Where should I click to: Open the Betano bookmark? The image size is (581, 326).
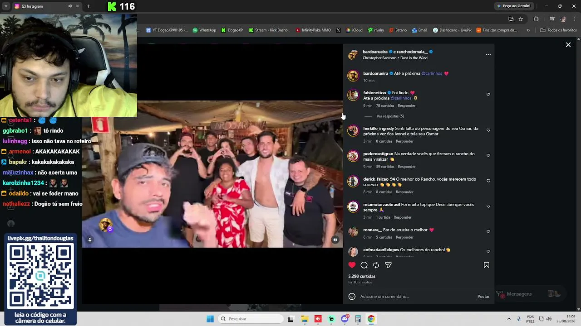[x=398, y=30]
